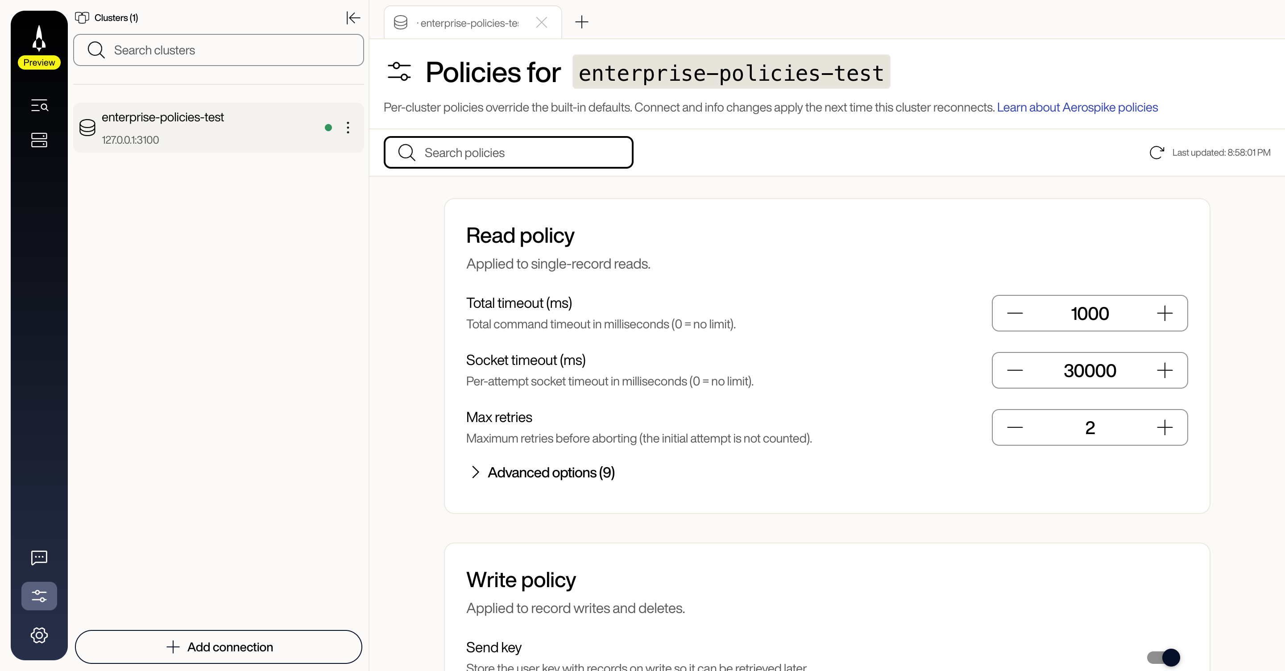
Task: Click the rocket logo at top of sidebar
Action: [x=39, y=38]
